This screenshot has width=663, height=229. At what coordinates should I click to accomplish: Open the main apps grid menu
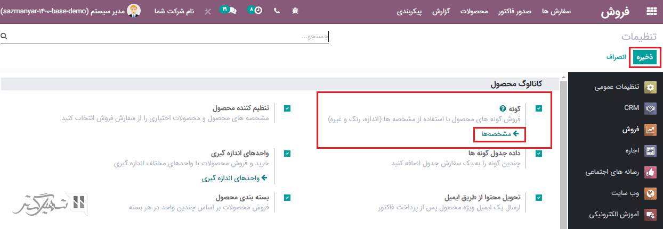(651, 12)
